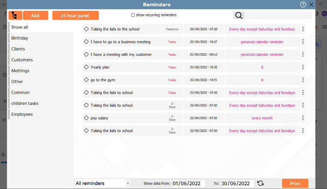Open three-dot menu for Yearly plan reminder
Image resolution: width=327 pixels, height=189 pixels.
click(x=303, y=67)
